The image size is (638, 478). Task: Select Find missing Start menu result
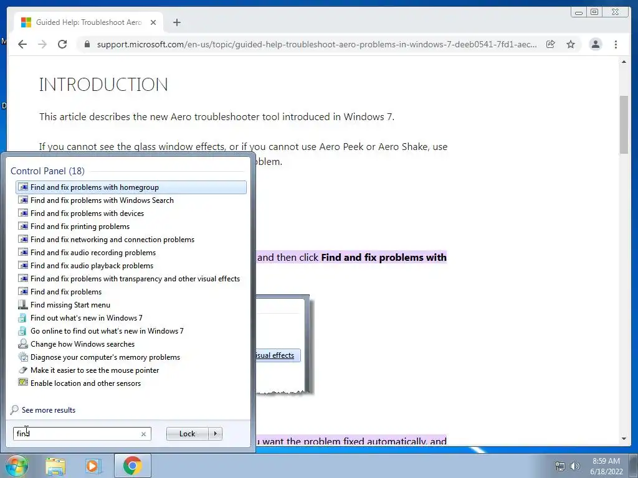pyautogui.click(x=131, y=305)
